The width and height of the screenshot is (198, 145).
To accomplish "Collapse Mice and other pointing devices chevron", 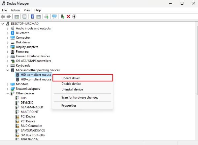I will pyautogui.click(x=8, y=70).
